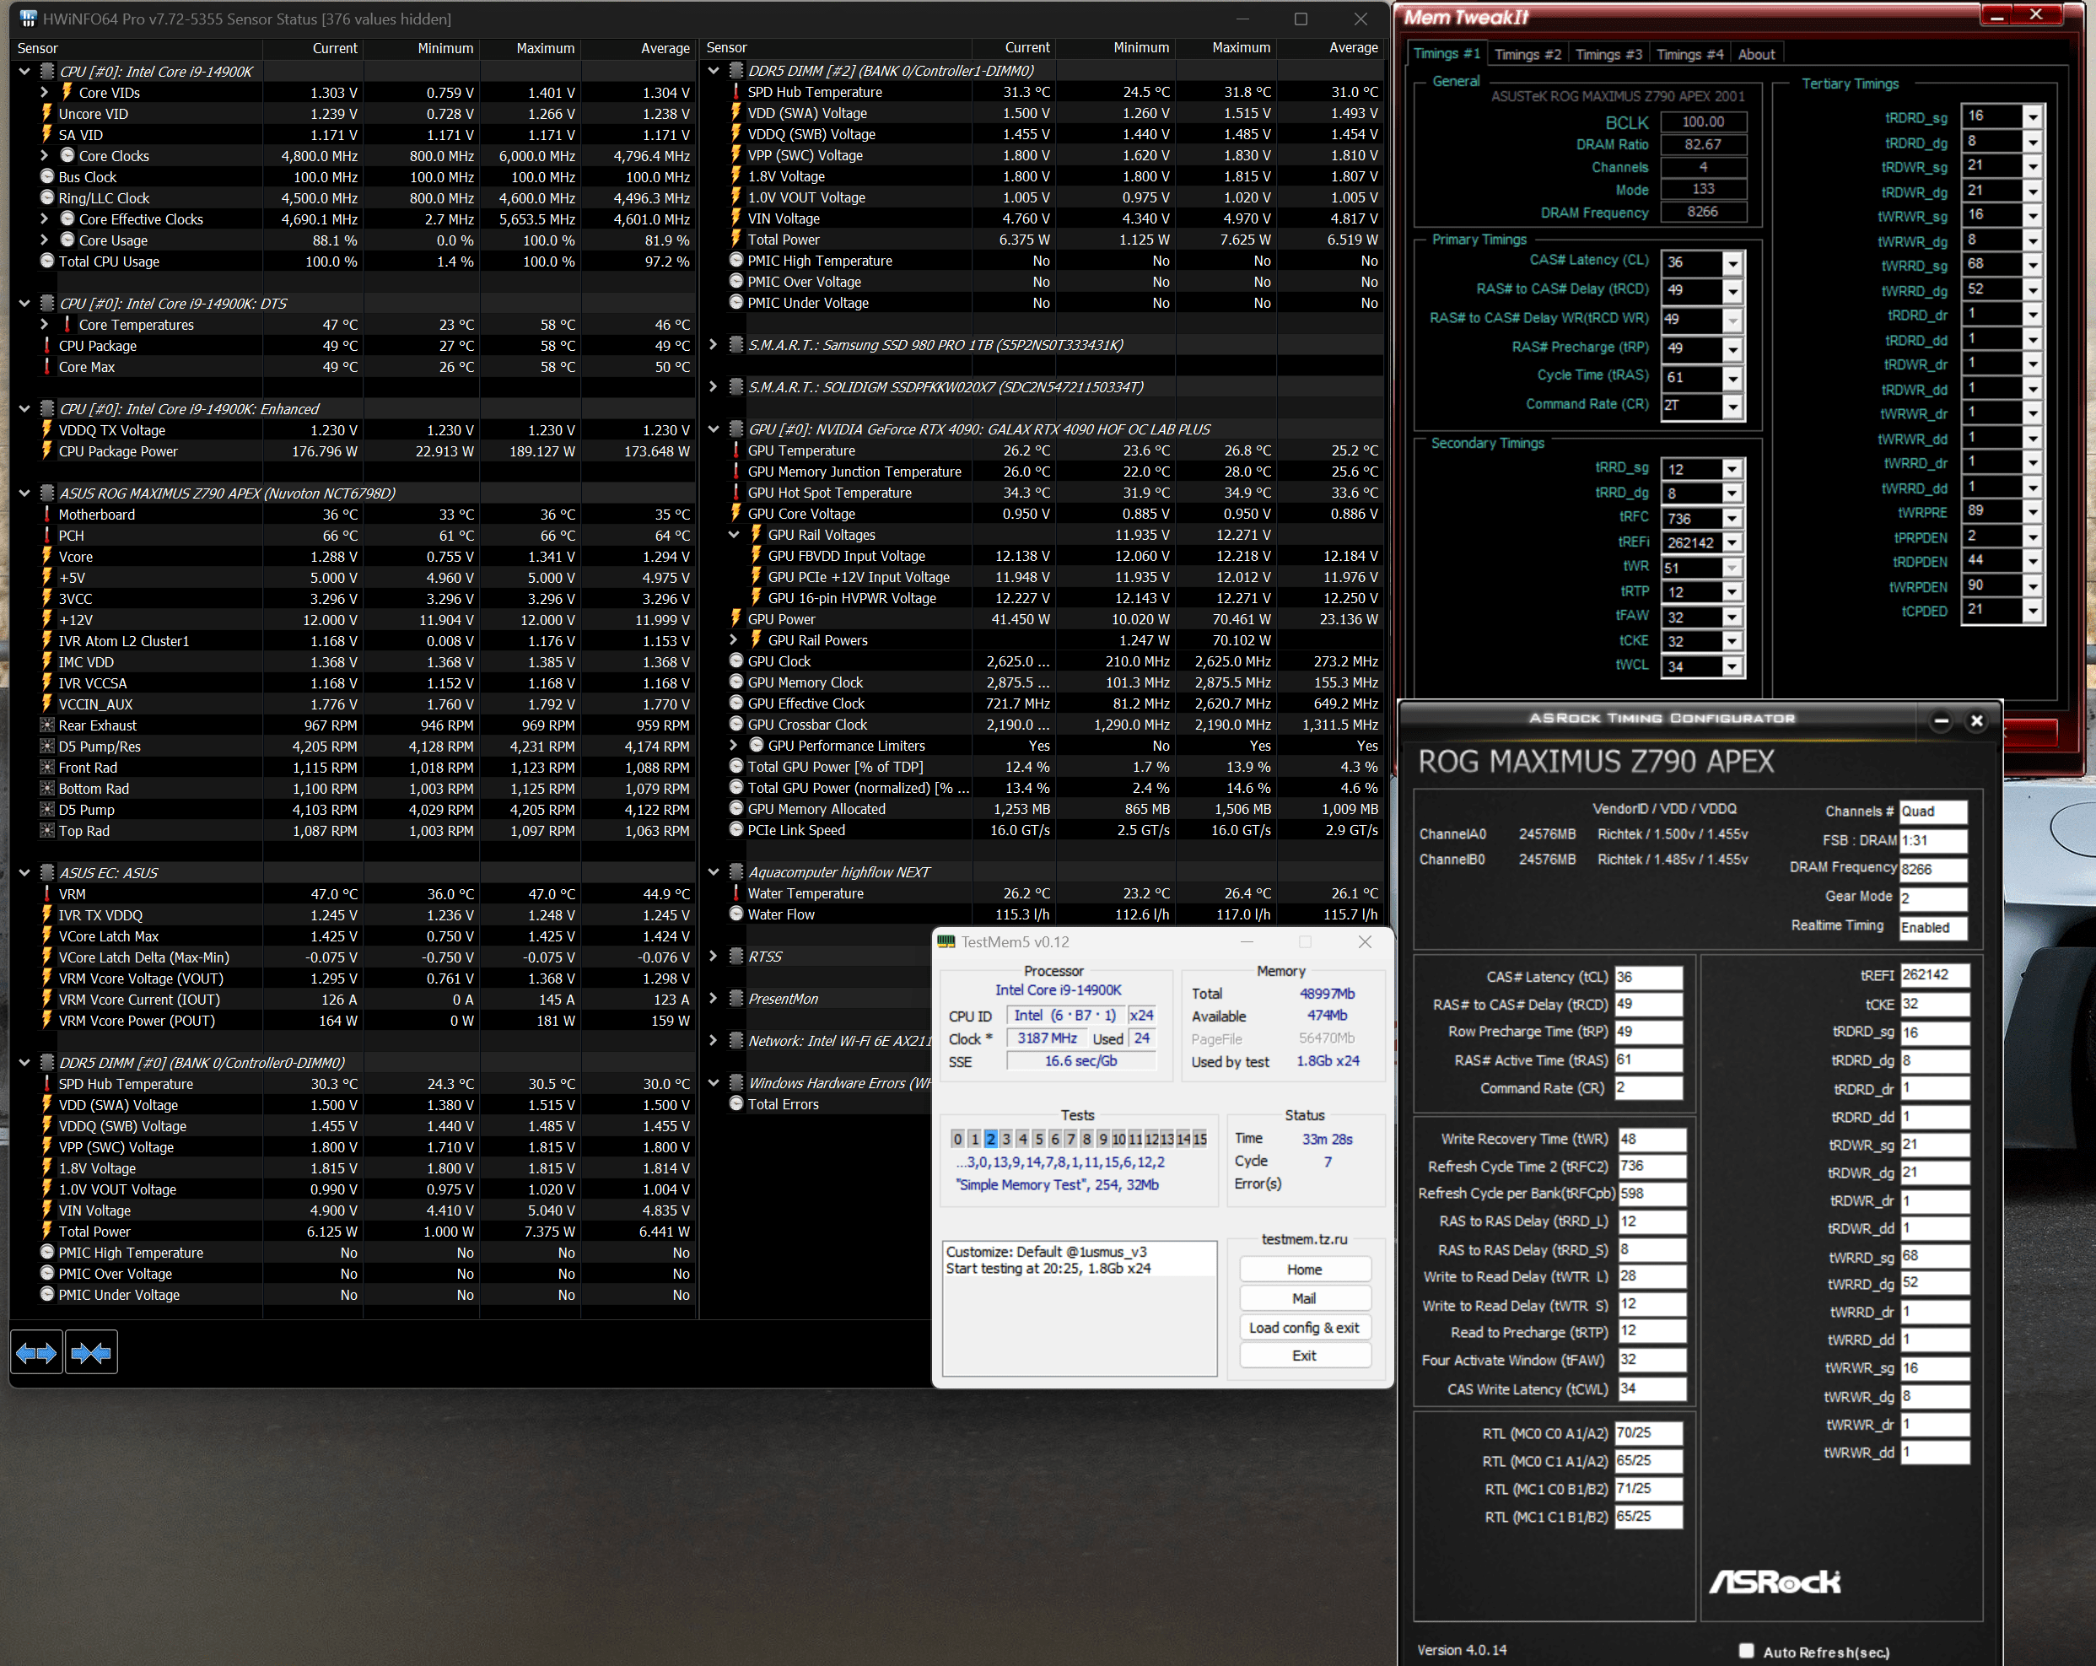
Task: Collapse the ASUS EC: ASUS sensor group
Action: [25, 873]
